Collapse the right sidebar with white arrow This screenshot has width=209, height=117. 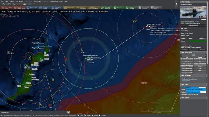pos(176,4)
